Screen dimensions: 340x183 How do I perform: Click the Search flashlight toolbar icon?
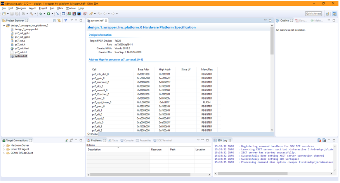[x=91, y=14]
